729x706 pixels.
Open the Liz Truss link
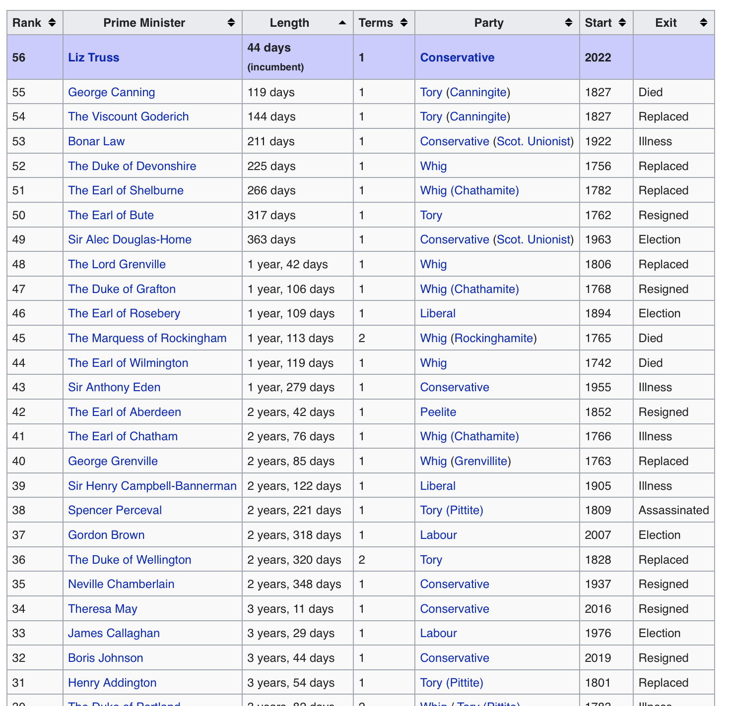pos(94,58)
